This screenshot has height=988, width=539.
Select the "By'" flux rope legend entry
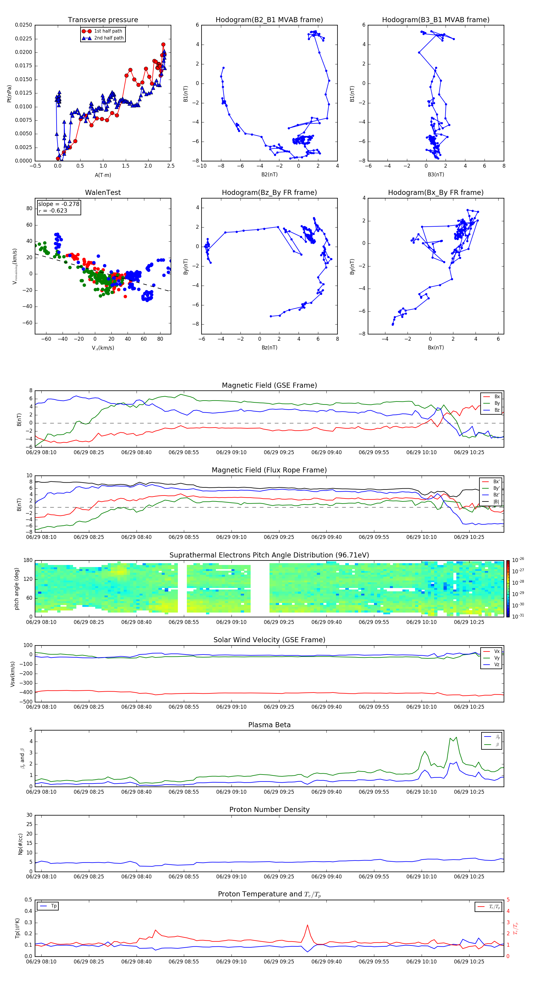(x=491, y=488)
